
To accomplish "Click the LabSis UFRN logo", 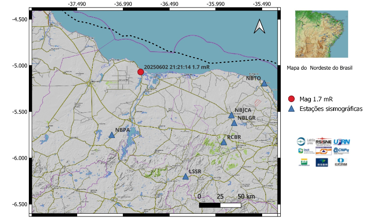I will click(x=305, y=141).
